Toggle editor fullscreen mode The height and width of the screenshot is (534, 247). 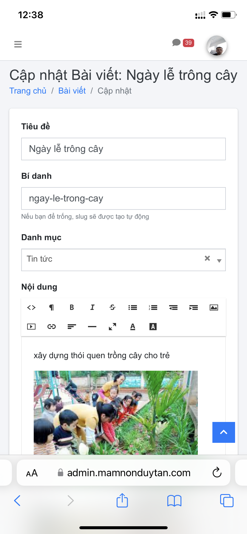tap(112, 327)
